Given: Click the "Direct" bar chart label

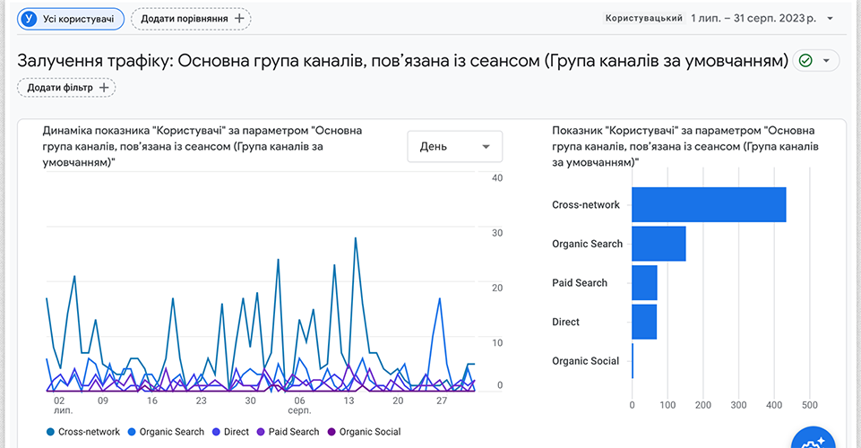Looking at the screenshot, I should [x=565, y=322].
